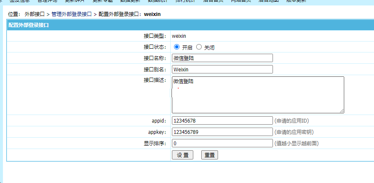Click the appkey label
This screenshot has height=183, width=374.
pyautogui.click(x=157, y=132)
